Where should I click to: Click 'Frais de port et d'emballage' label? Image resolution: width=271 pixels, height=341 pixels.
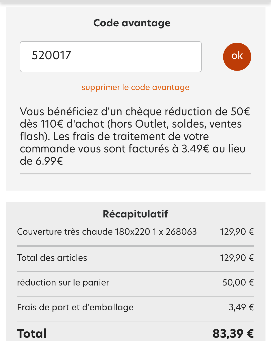[75, 307]
